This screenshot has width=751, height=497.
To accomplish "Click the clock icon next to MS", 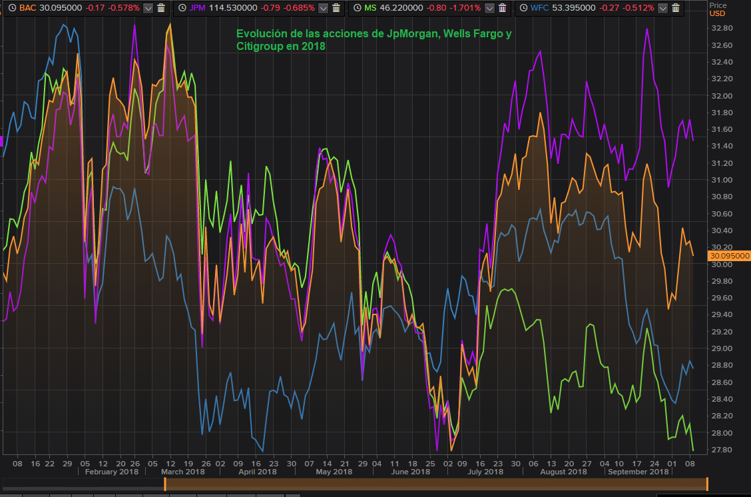I will tap(358, 8).
